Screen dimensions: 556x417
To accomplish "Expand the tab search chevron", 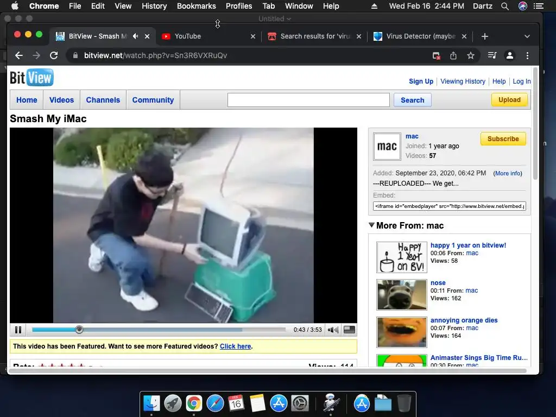I will (x=527, y=36).
